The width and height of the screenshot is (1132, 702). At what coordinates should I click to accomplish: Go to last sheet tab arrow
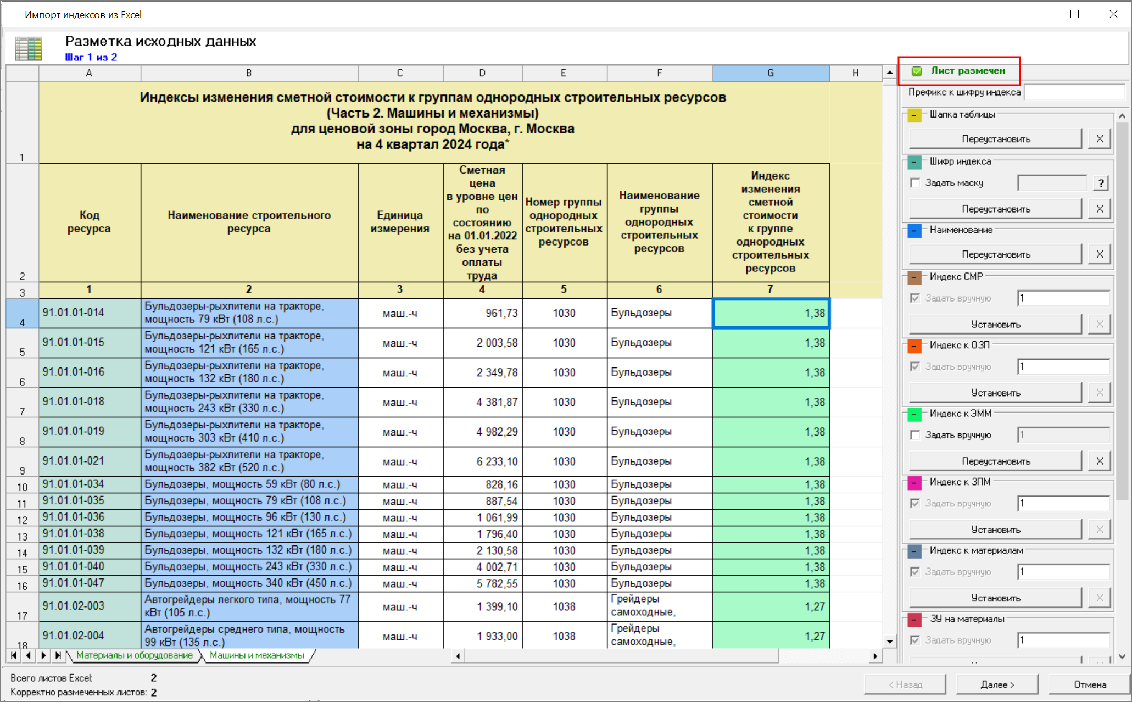point(58,655)
